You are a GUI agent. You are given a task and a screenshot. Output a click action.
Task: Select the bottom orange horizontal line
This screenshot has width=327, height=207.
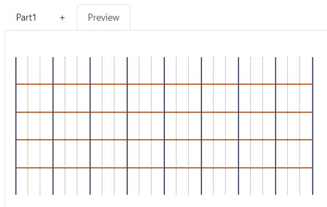[165, 168]
